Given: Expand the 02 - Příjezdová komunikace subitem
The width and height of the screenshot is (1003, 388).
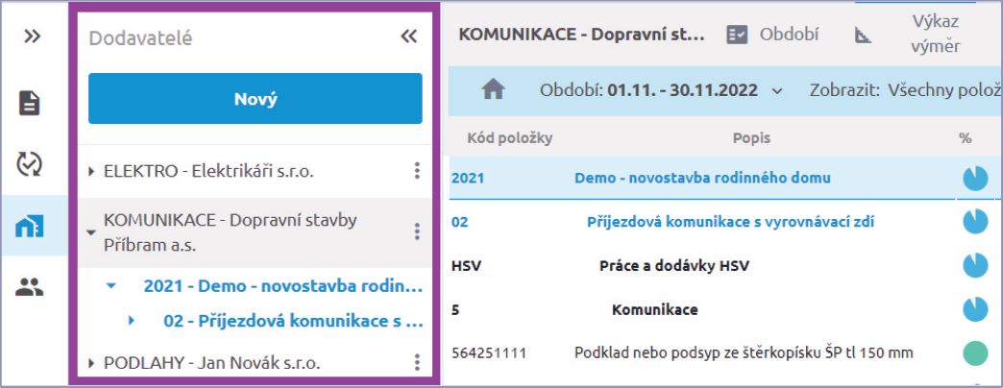Looking at the screenshot, I should point(132,321).
